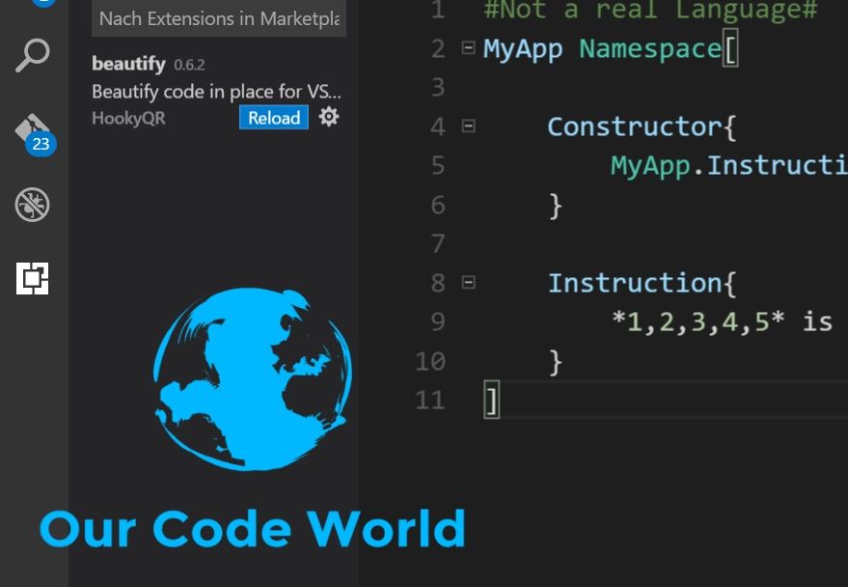Viewport: 848px width, 587px height.
Task: Reload to activate beautify extension
Action: (274, 118)
